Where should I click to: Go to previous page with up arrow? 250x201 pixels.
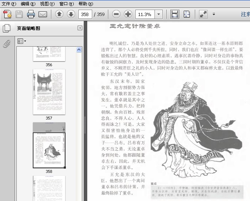pos(59,14)
